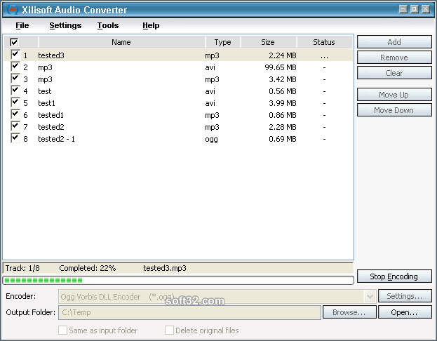Viewport: 437px width, 341px height.
Task: Click Open... output folder button
Action: pyautogui.click(x=405, y=312)
